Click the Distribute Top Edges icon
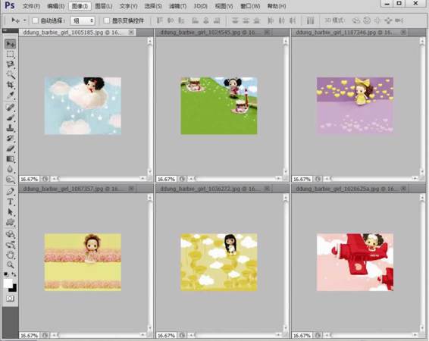The height and width of the screenshot is (341, 429). point(235,20)
